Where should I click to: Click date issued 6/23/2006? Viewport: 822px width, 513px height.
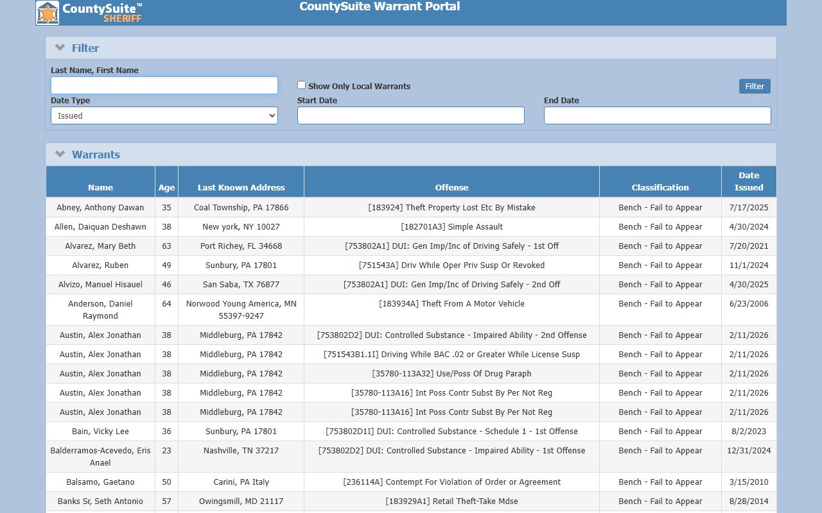pyautogui.click(x=749, y=303)
